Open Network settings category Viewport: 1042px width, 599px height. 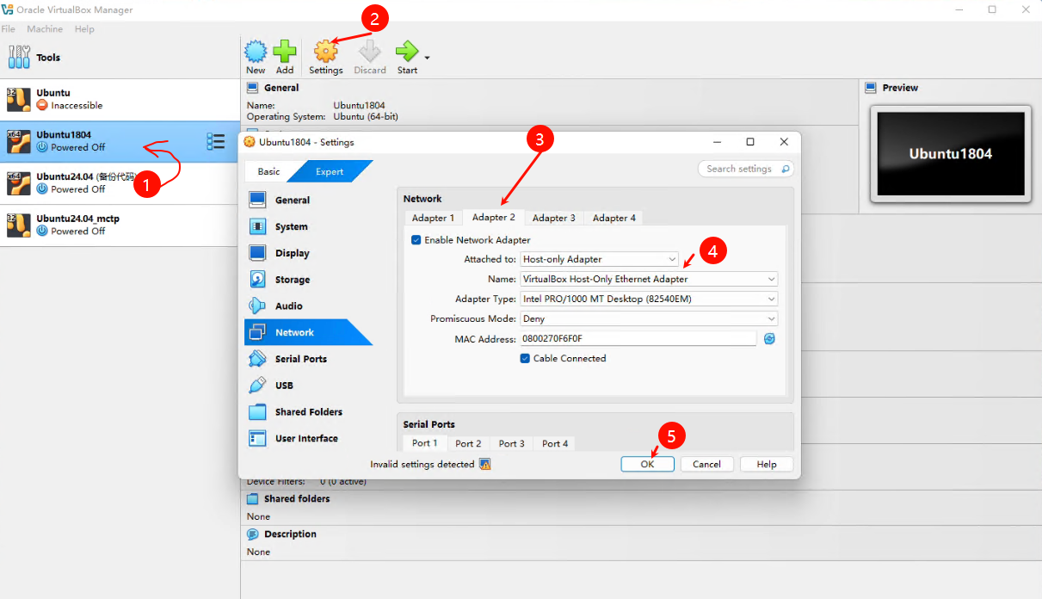(x=307, y=332)
